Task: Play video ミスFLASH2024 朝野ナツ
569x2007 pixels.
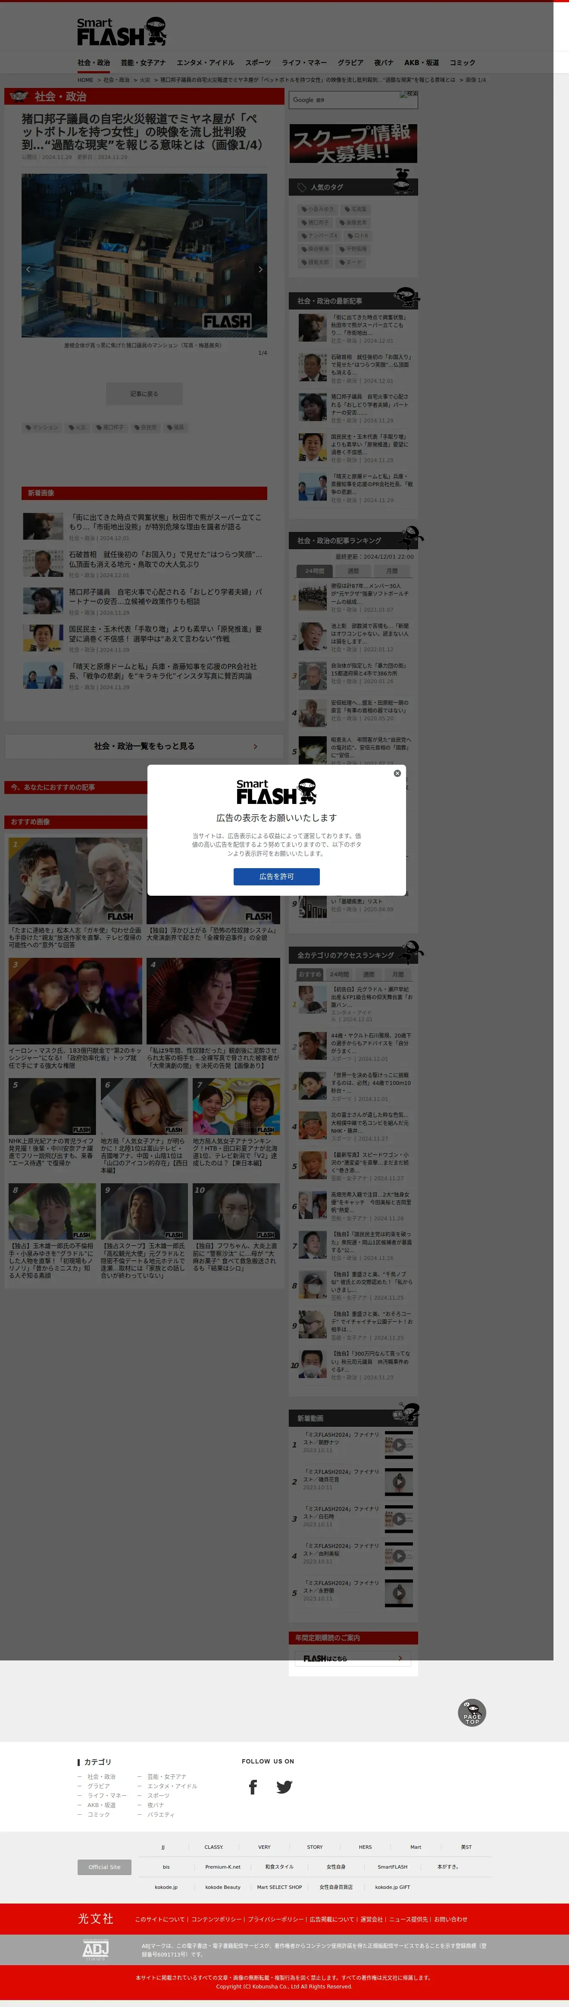Action: point(398,1444)
